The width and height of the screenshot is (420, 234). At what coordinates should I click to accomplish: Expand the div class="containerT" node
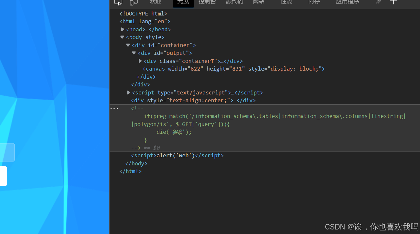[x=140, y=61]
